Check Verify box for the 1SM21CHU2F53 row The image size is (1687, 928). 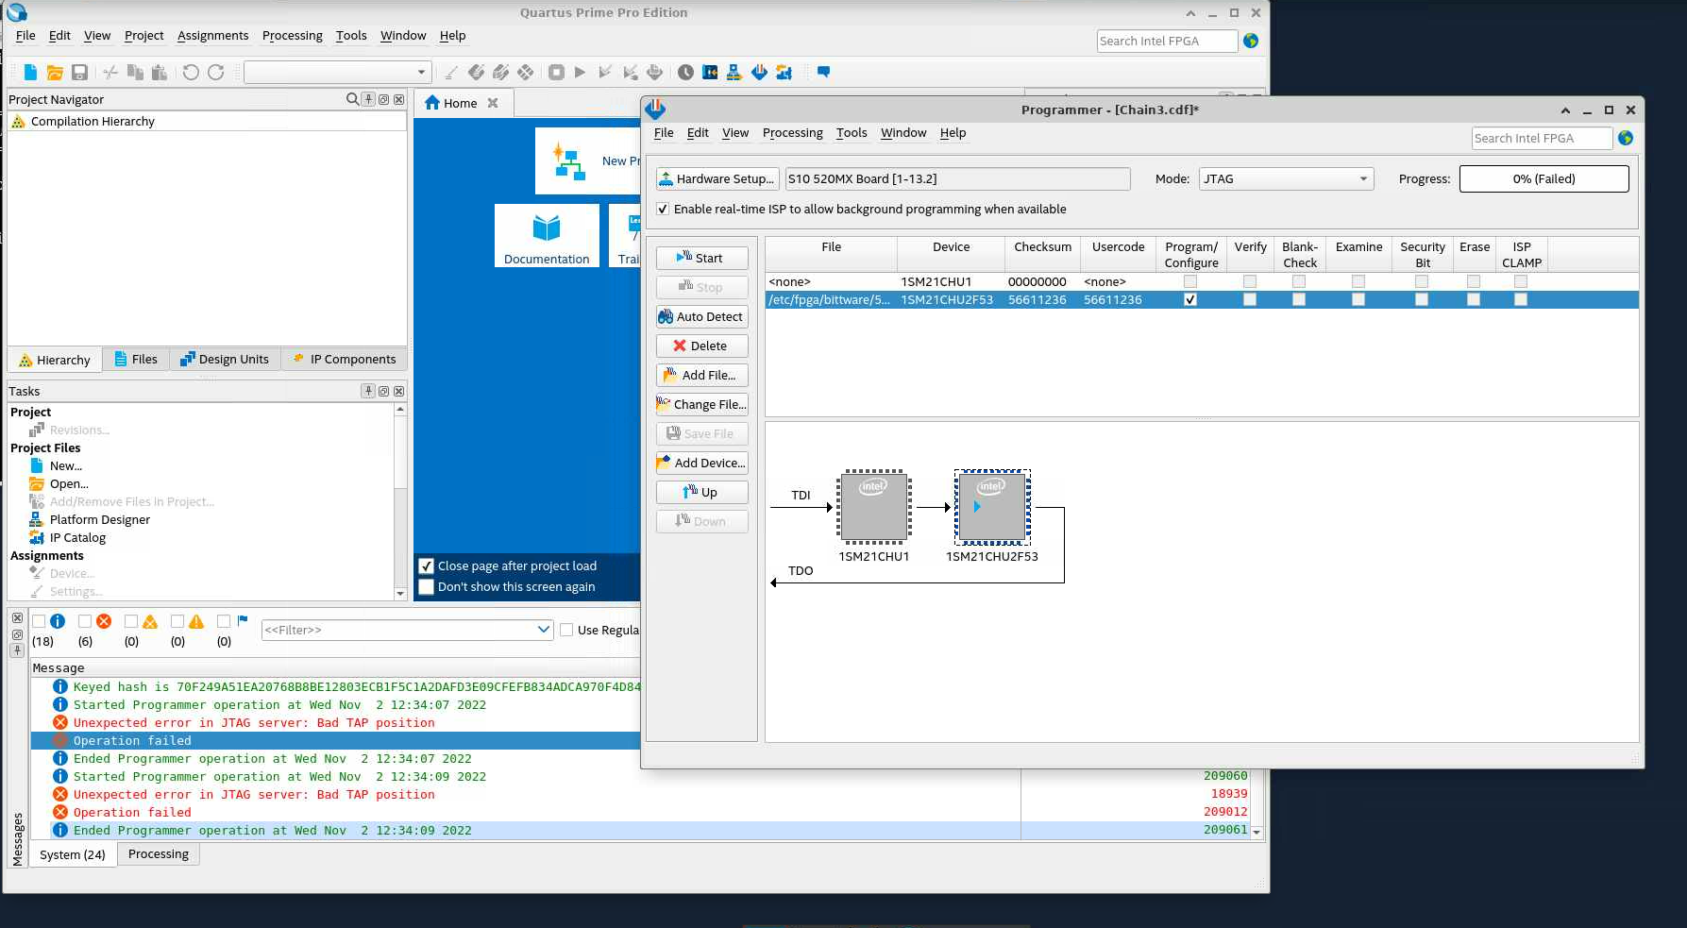1250,299
